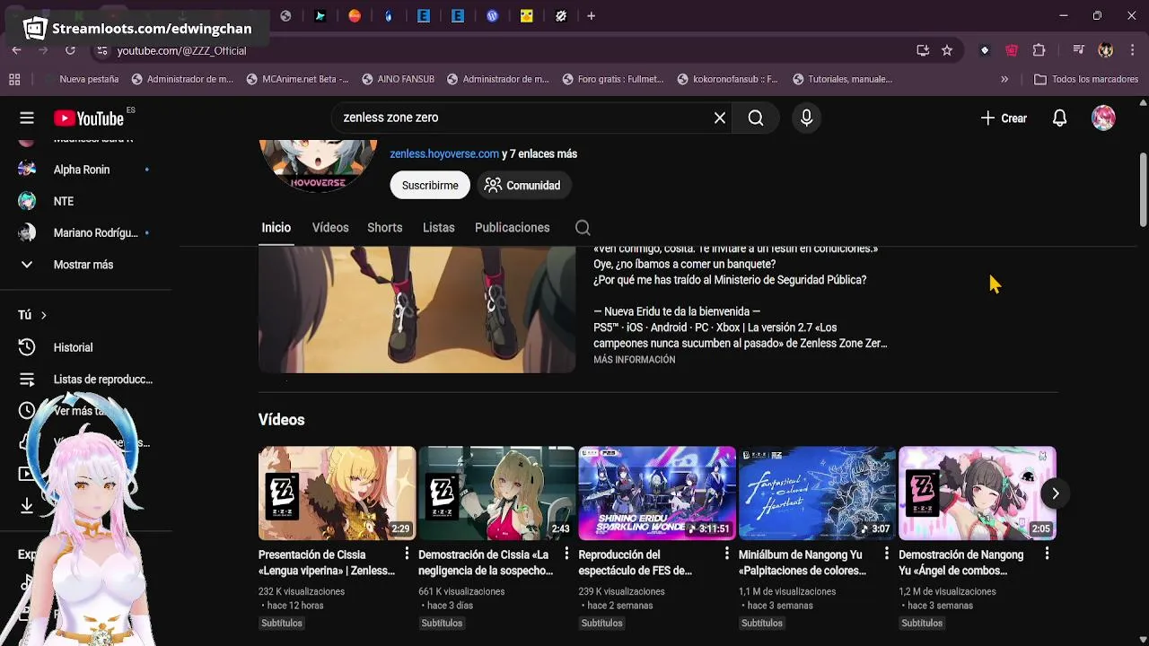The height and width of the screenshot is (646, 1149).
Task: Expand the MÁS INFORMACIÓN description
Action: (634, 360)
